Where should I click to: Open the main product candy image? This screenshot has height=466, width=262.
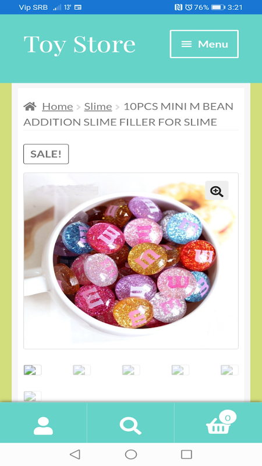[x=131, y=261]
